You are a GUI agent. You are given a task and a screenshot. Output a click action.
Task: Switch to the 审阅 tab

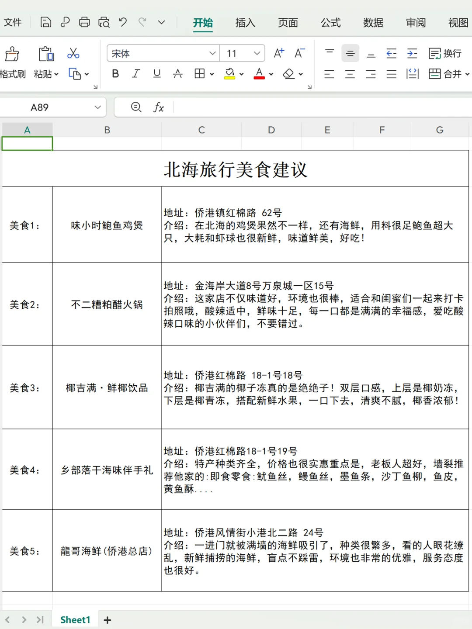(416, 23)
